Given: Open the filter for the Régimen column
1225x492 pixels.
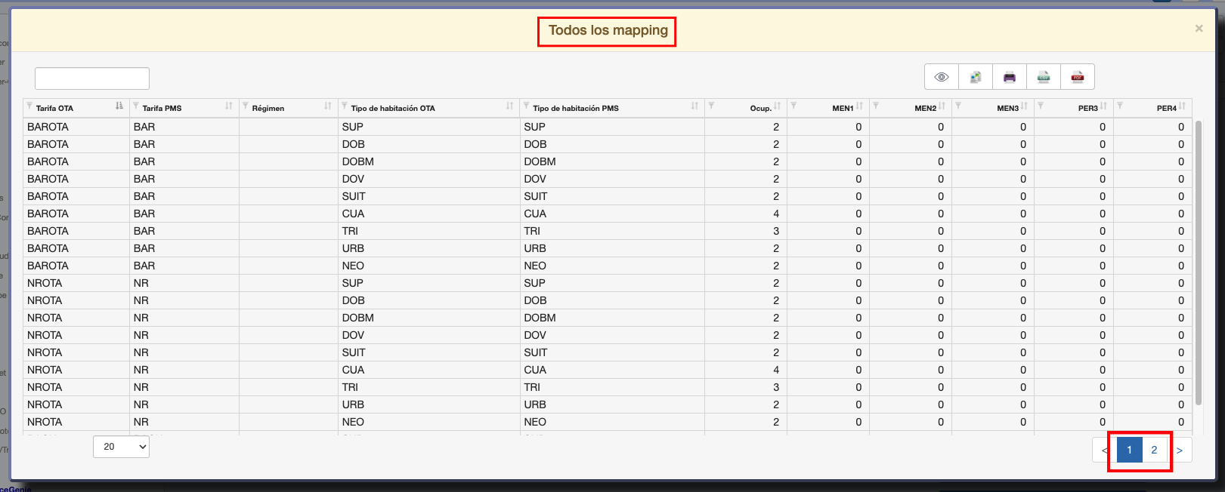Looking at the screenshot, I should (x=246, y=106).
